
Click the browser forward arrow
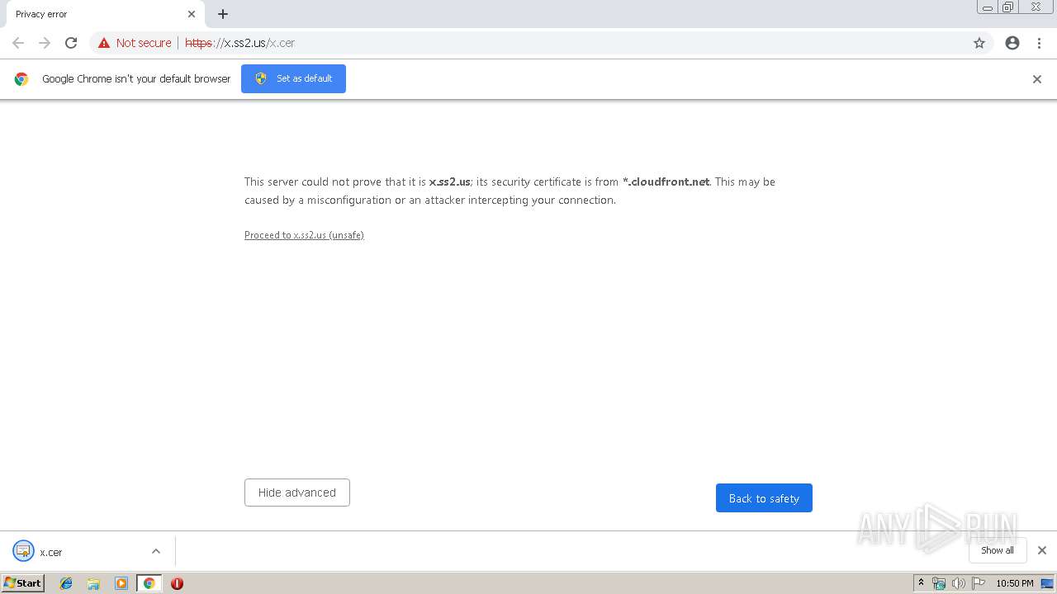45,43
